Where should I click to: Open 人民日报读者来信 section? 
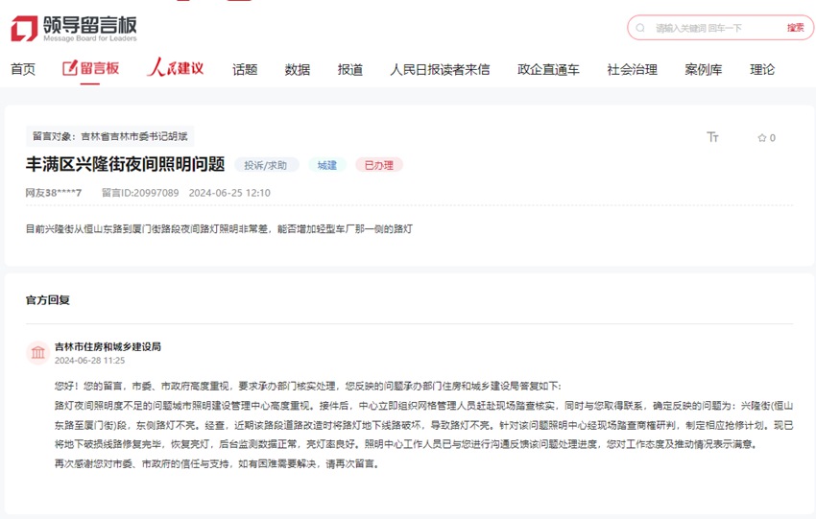(x=440, y=69)
